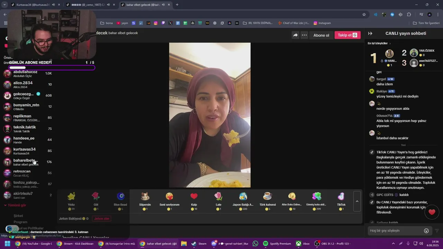The height and width of the screenshot is (249, 443).
Task: Open the retrozcan channel in the sidebar
Action: [28, 173]
